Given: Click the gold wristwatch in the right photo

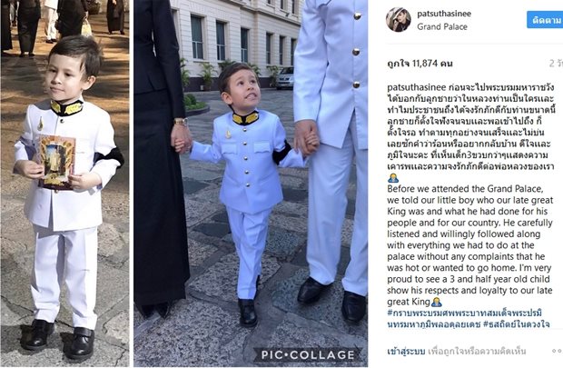Looking at the screenshot, I should tap(181, 122).
